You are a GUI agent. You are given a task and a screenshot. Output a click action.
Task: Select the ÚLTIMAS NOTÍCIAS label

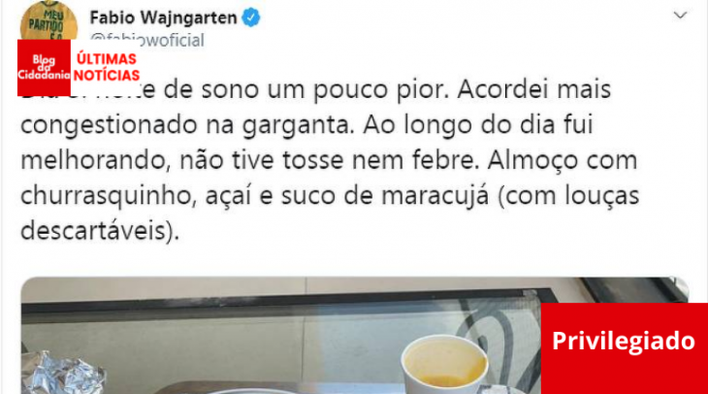coord(107,67)
